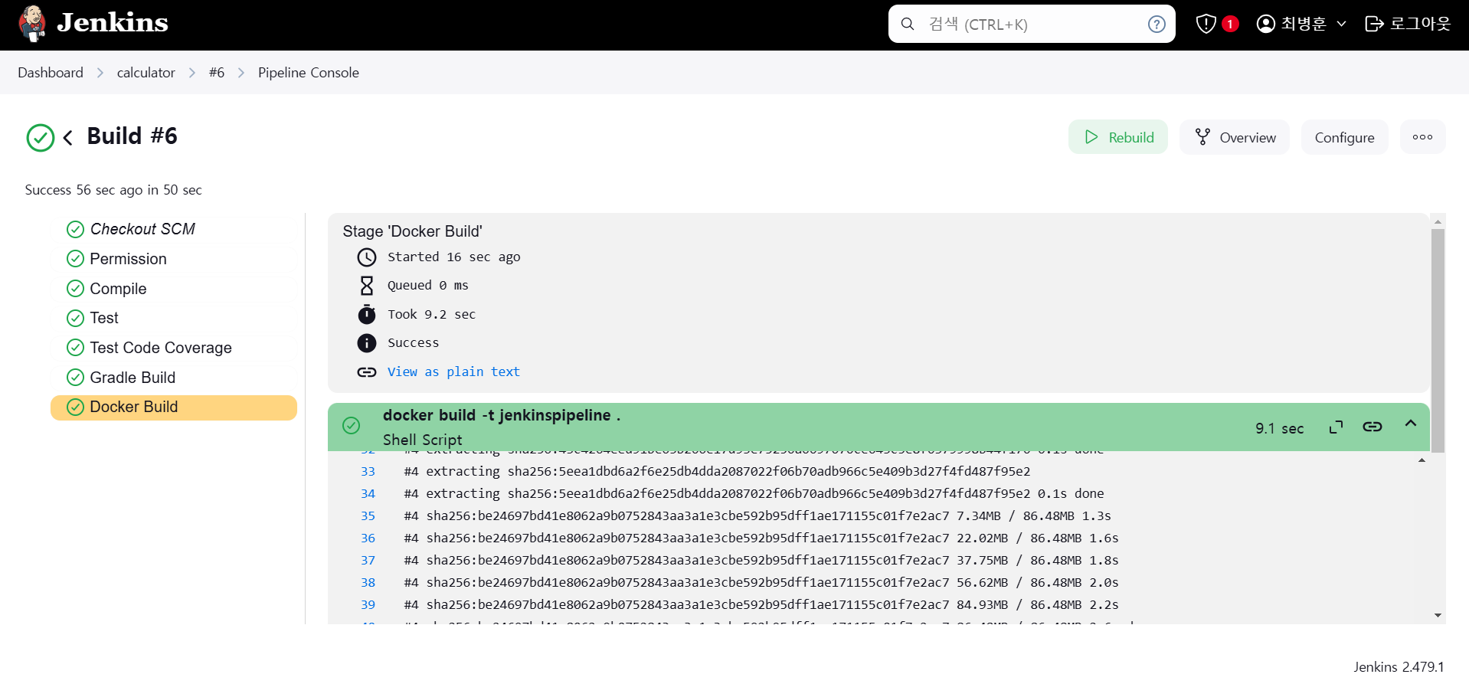This screenshot has height=684, width=1469.
Task: Click the Rebuild button
Action: pyautogui.click(x=1118, y=137)
